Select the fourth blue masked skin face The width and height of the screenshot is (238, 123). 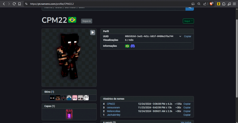coord(69,98)
